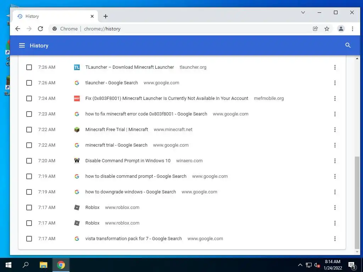The width and height of the screenshot is (363, 272).
Task: Open the History side menu hamburger icon
Action: [x=22, y=45]
